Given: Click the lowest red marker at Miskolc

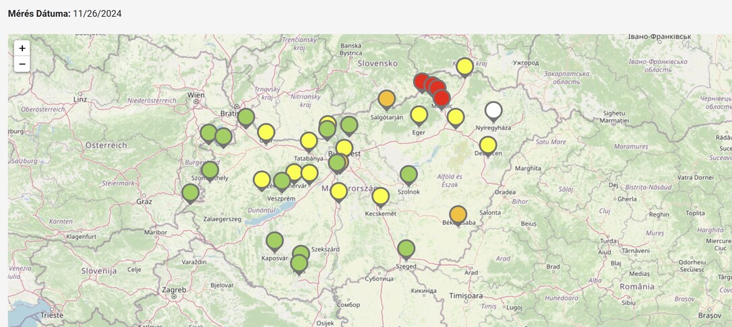Looking at the screenshot, I should [441, 100].
